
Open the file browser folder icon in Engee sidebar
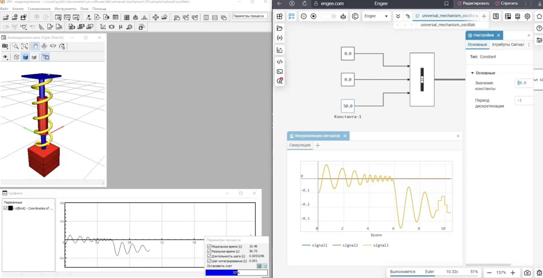coord(280,28)
